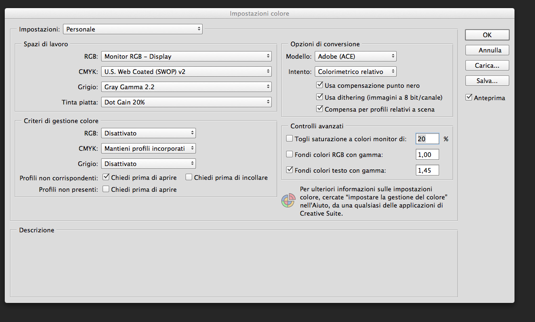Click the Per ulteriori informazioni help text

click(x=374, y=201)
